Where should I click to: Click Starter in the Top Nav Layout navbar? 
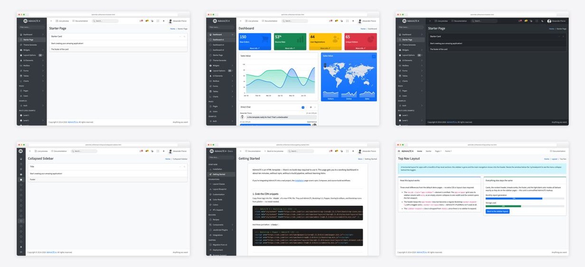click(x=428, y=151)
